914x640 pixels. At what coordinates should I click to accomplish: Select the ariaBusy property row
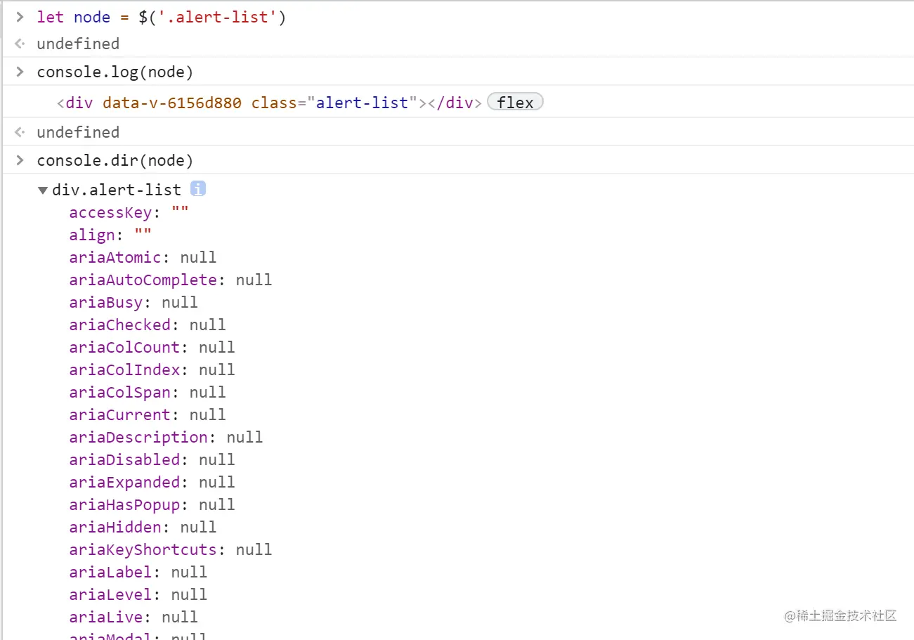pyautogui.click(x=133, y=302)
